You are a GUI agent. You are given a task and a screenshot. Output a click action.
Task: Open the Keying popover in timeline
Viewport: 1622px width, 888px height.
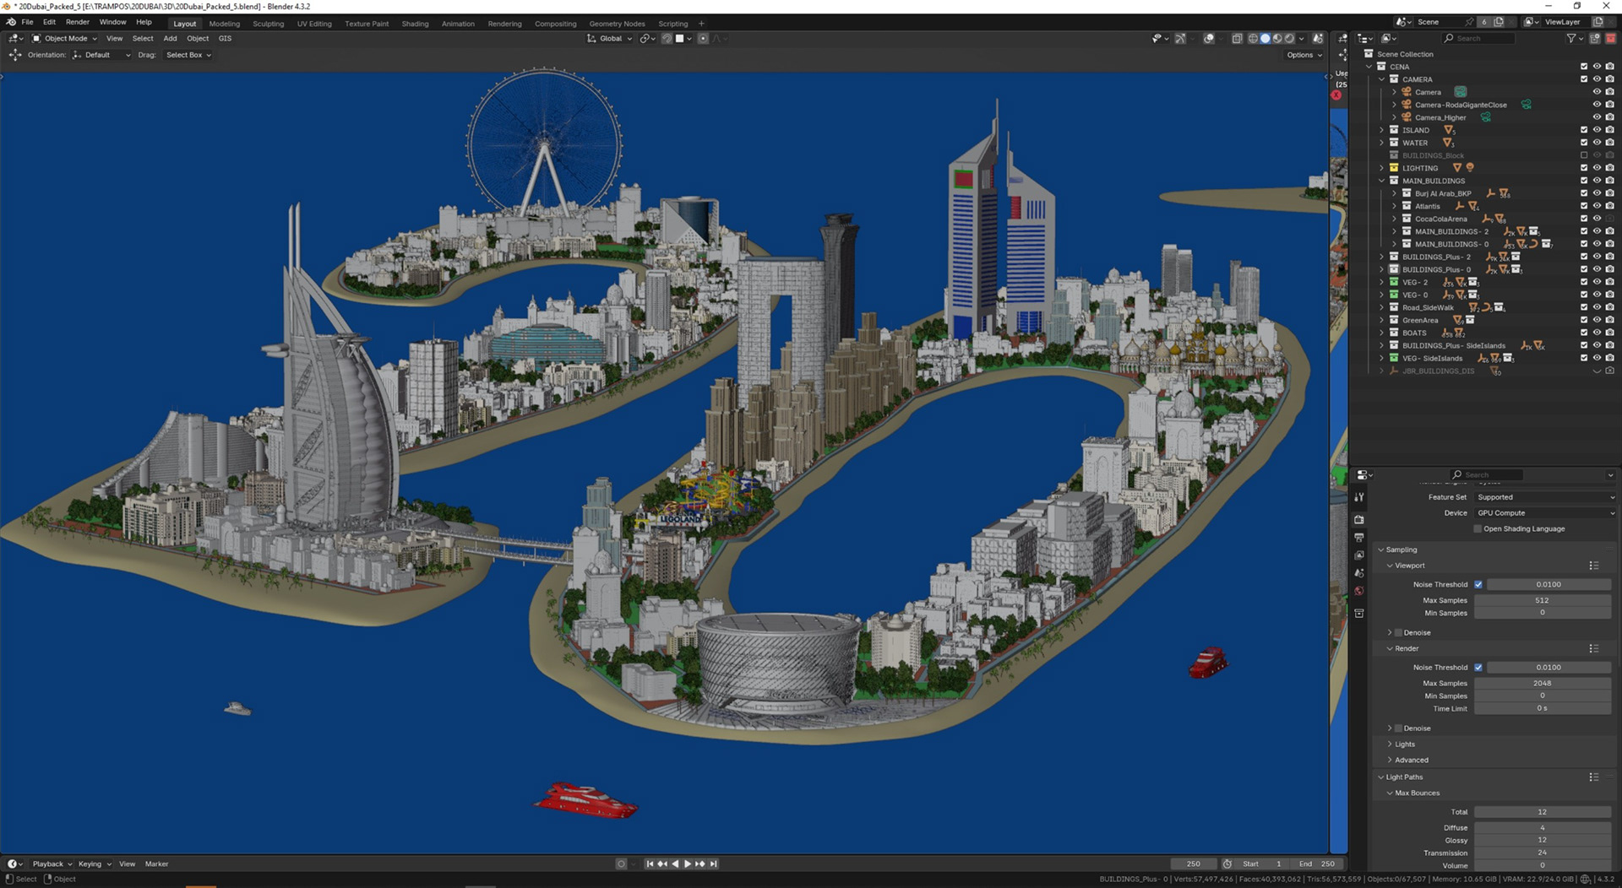(94, 864)
